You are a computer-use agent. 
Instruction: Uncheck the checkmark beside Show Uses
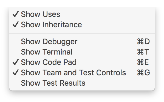click(x=16, y=14)
